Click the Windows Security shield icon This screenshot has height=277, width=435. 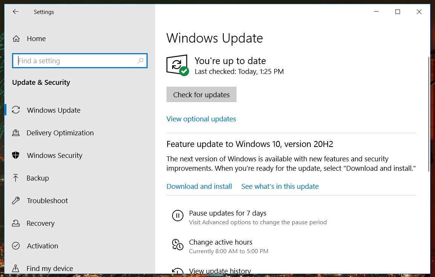click(16, 155)
